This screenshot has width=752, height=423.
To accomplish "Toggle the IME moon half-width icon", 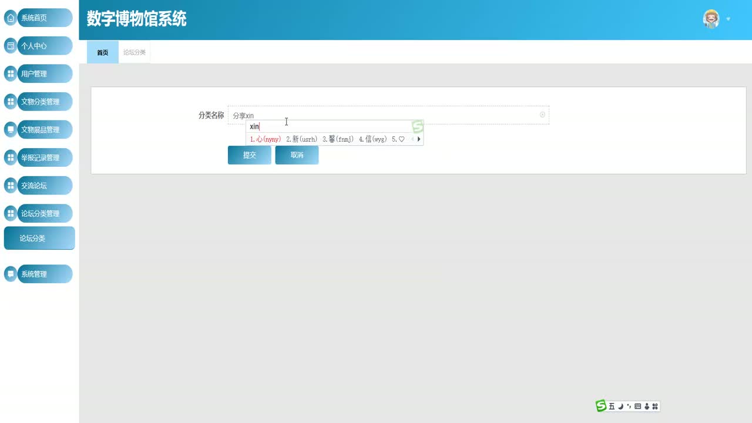I will point(620,406).
